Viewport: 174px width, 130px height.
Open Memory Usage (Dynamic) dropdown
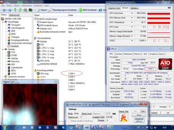click(132, 36)
